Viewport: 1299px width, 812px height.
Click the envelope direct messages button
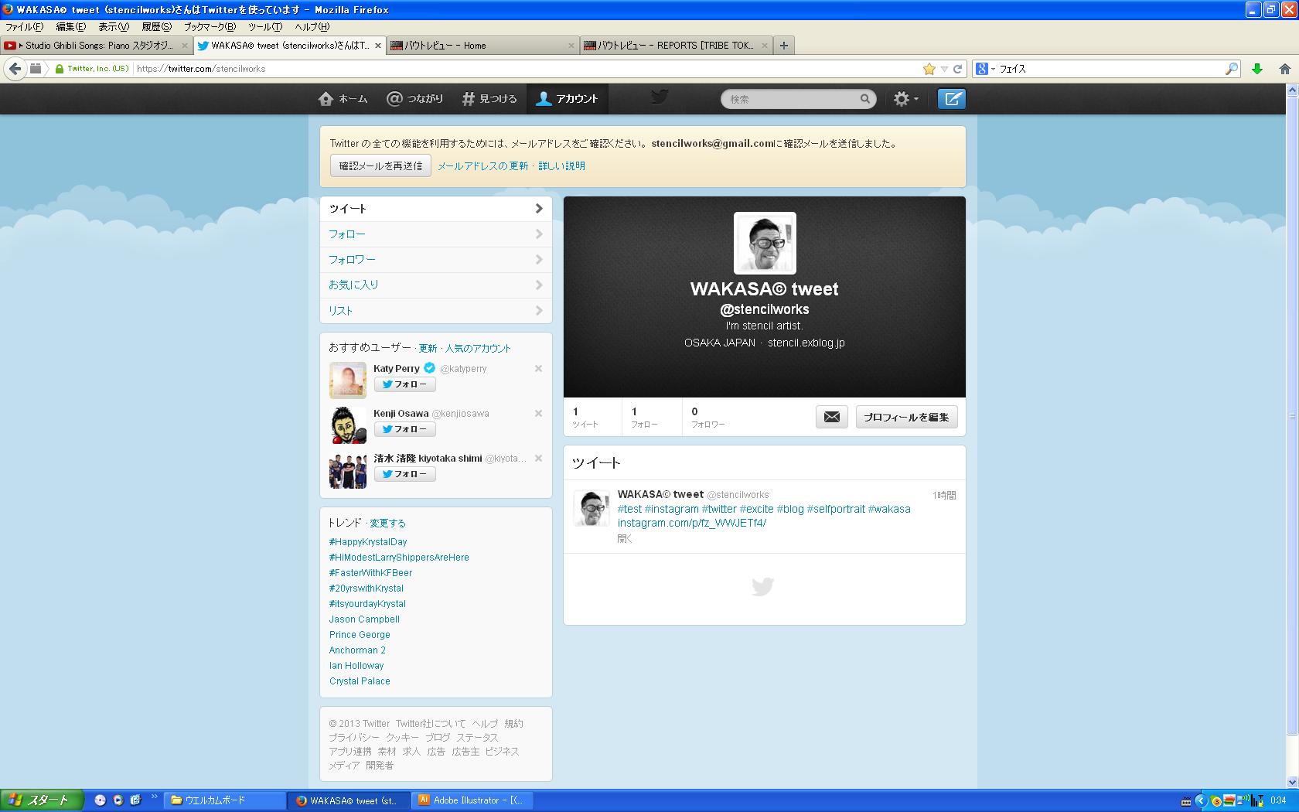point(832,417)
